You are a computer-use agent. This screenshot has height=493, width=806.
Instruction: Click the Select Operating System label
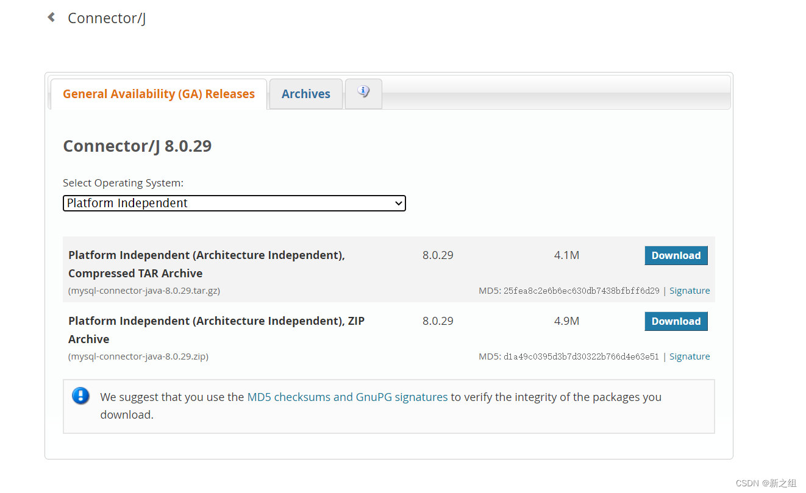pyautogui.click(x=123, y=183)
